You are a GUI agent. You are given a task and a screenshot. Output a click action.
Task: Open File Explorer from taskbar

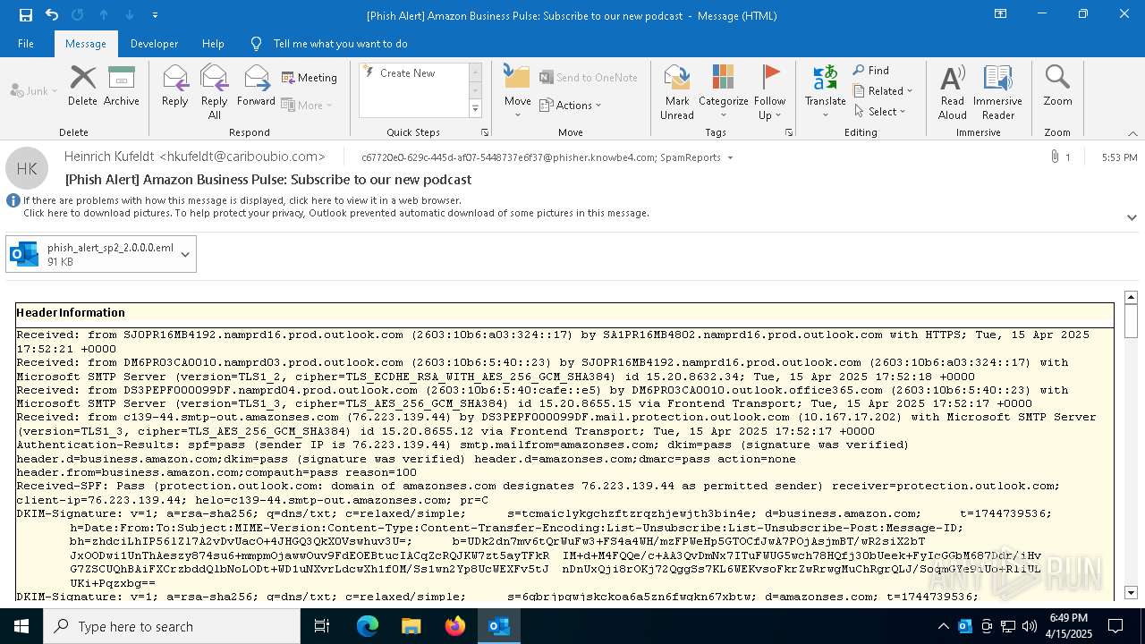tap(411, 626)
